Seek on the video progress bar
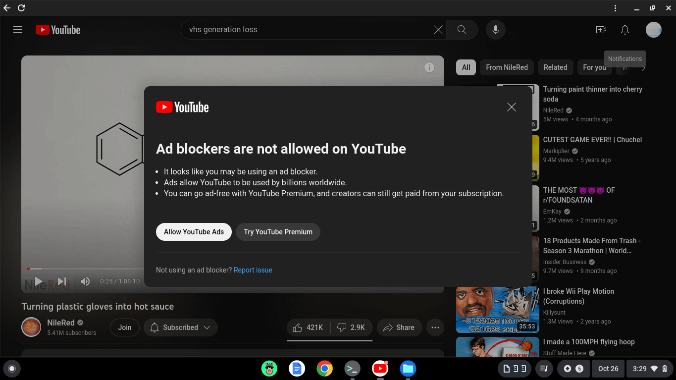The height and width of the screenshot is (380, 676). [233, 269]
